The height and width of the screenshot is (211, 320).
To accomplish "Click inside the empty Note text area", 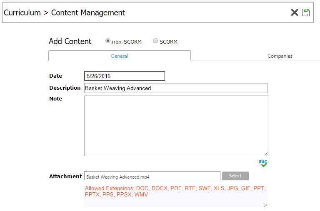I will click(x=176, y=125).
